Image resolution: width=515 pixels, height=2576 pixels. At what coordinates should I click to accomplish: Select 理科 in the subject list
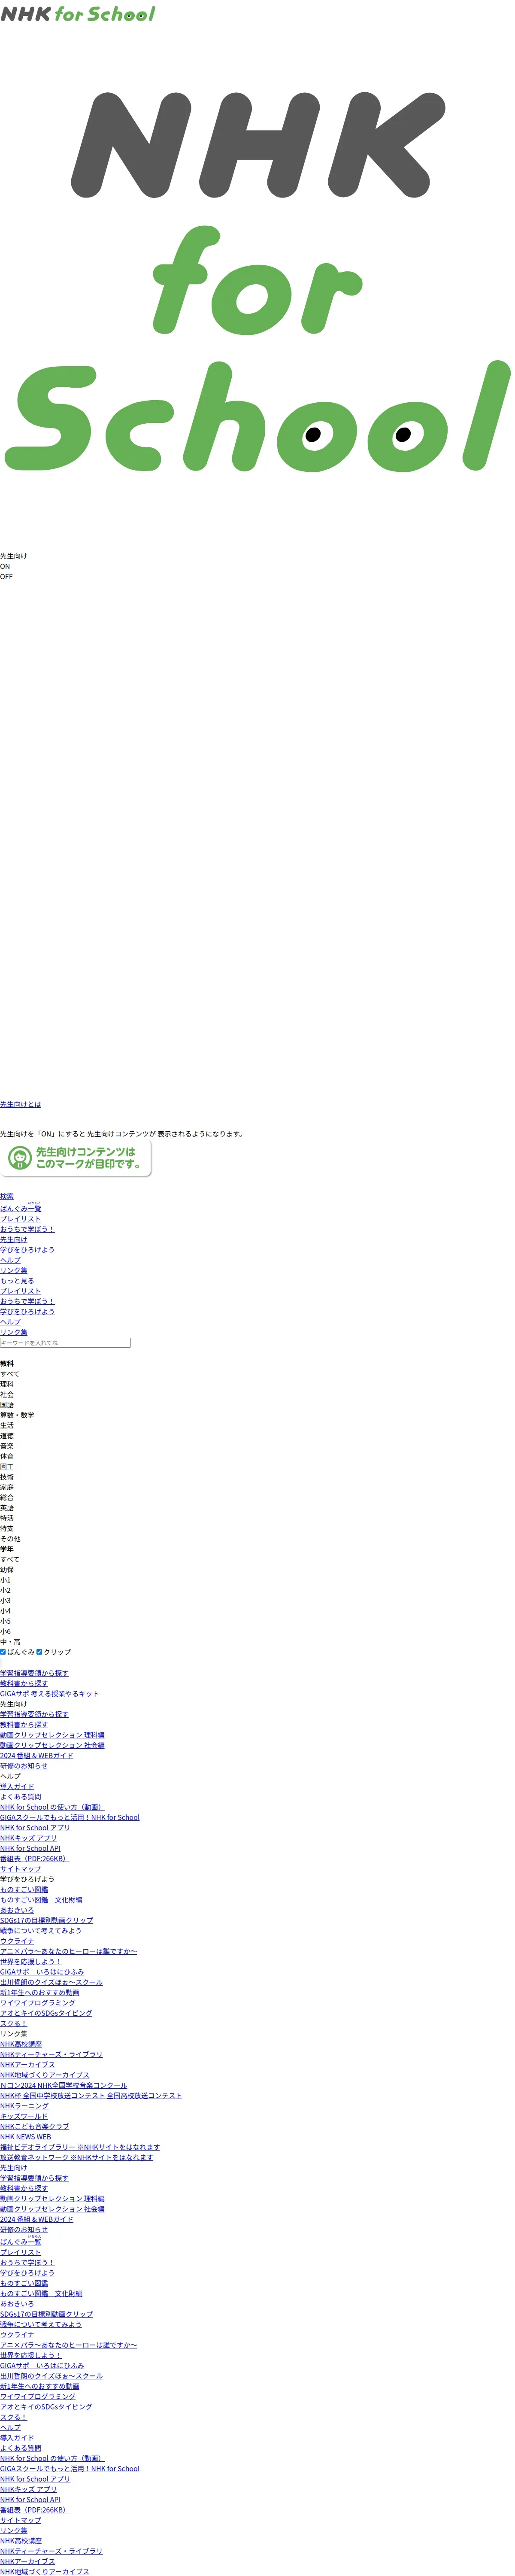click(7, 1384)
